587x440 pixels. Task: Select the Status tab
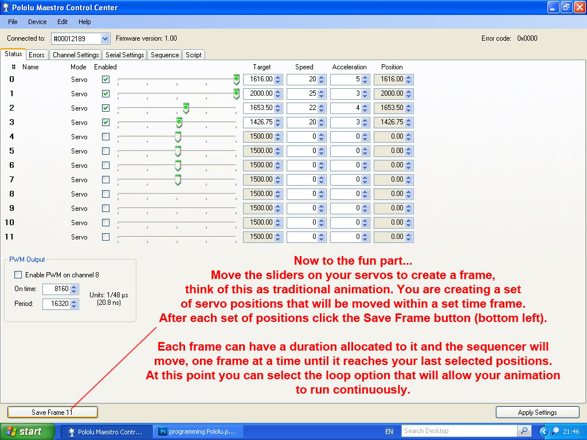[13, 54]
